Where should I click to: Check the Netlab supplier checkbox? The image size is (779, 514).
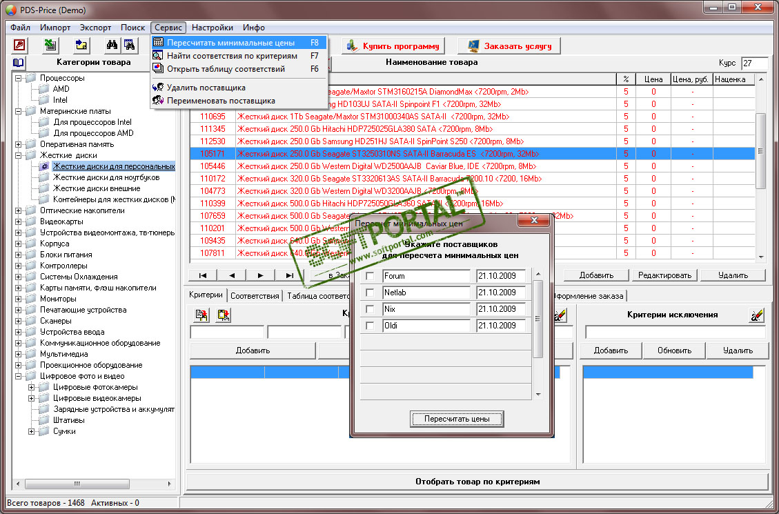coord(370,293)
